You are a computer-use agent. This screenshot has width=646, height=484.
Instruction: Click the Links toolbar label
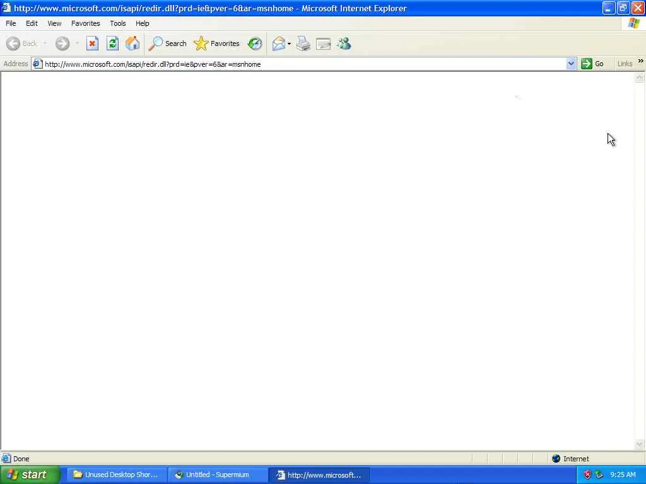625,64
